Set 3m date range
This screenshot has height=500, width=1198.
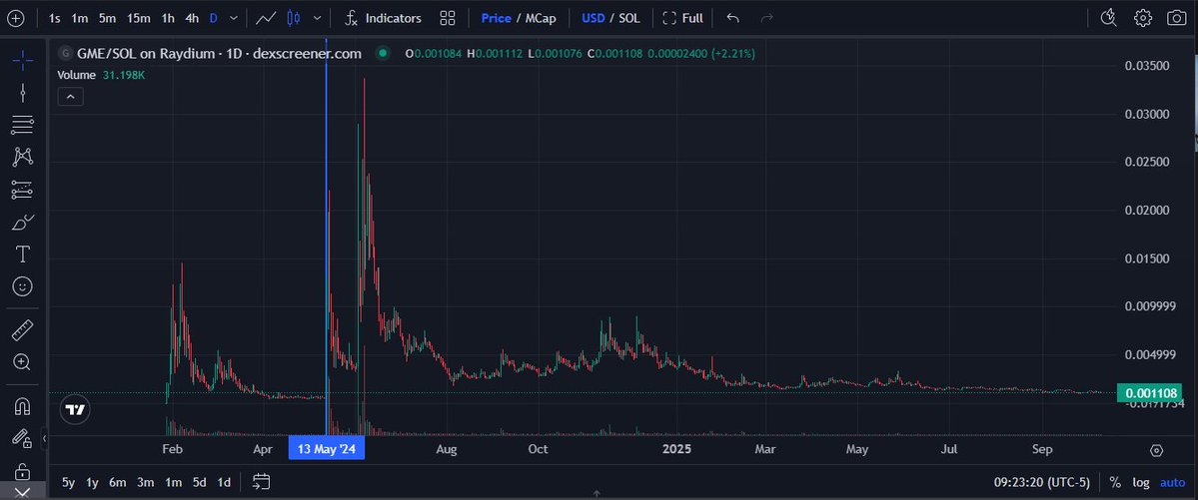145,482
